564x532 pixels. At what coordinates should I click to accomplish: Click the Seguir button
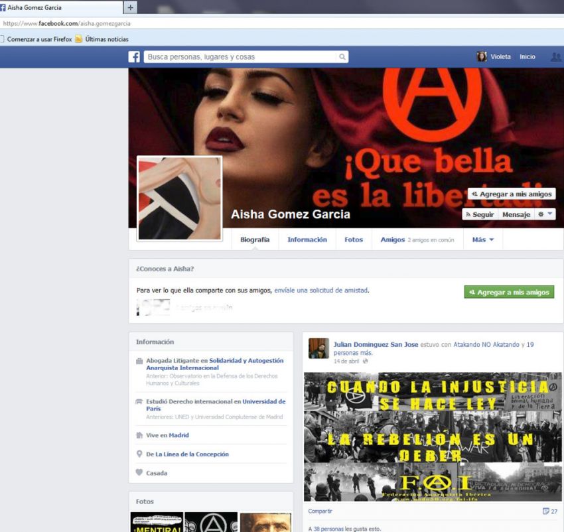click(480, 214)
